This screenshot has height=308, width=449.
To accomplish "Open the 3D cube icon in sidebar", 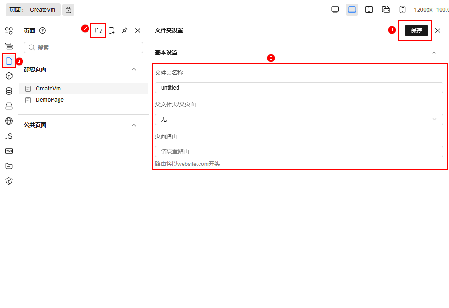I will click(9, 76).
